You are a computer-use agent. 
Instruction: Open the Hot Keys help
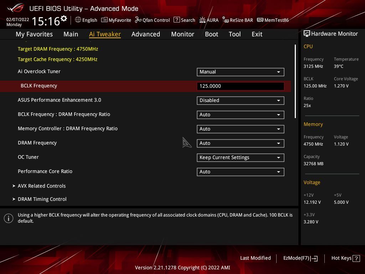tap(346, 258)
